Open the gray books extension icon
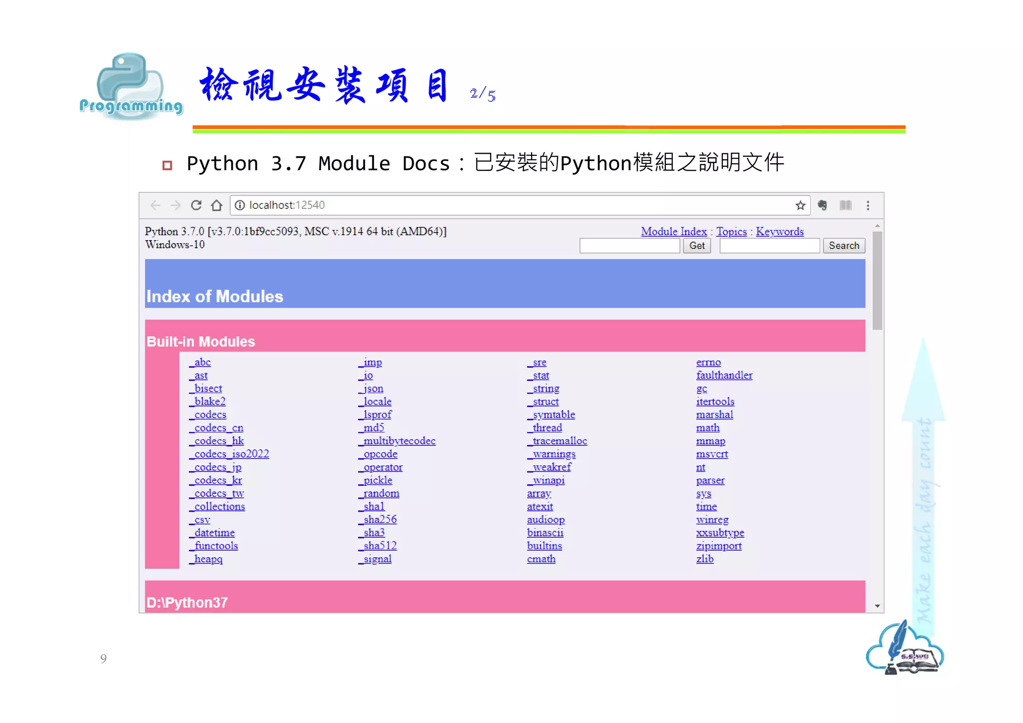The height and width of the screenshot is (723, 1023). (x=846, y=205)
